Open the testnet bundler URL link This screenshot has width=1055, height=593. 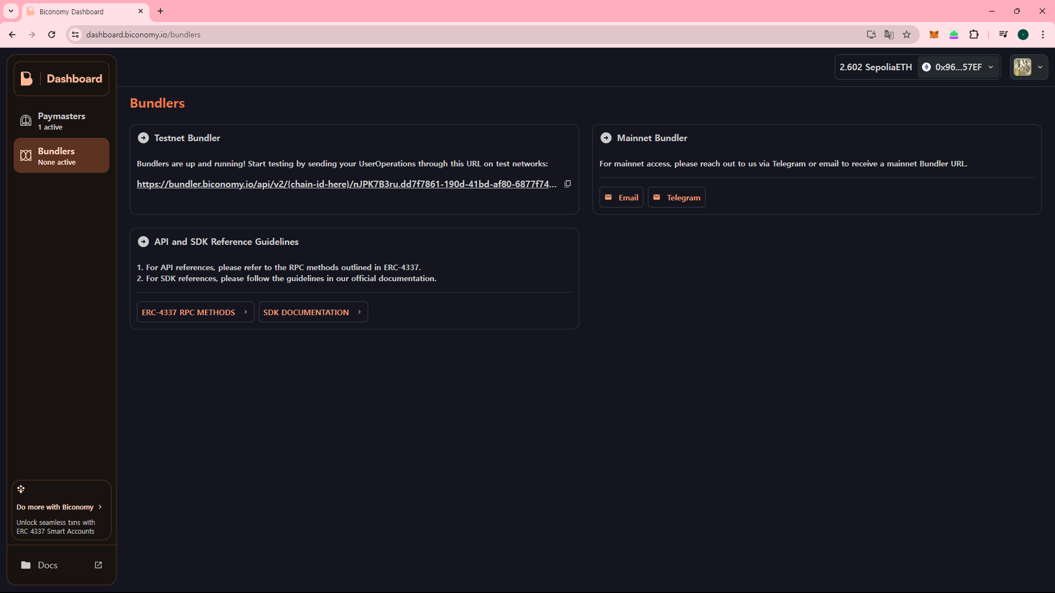(x=347, y=184)
